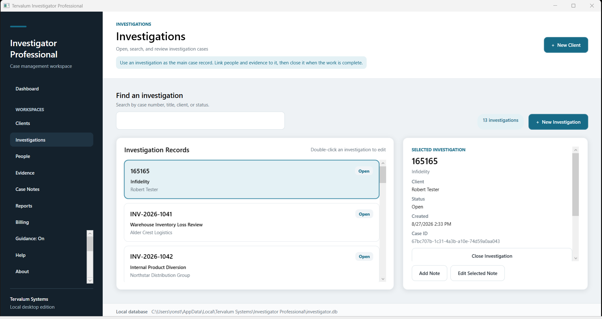Open the People workspace

coord(52,156)
